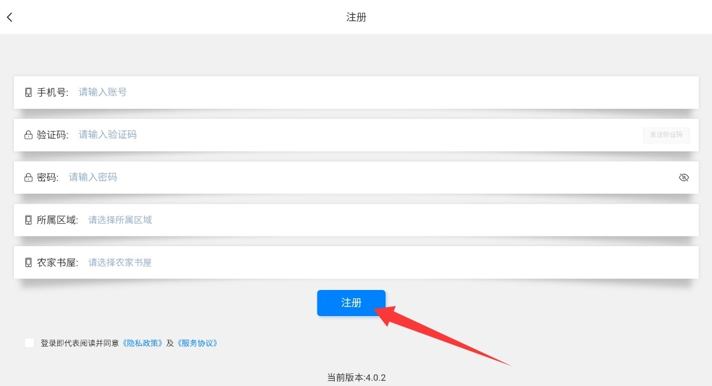Click the device icon beside 所属区域
The image size is (712, 386).
[28, 220]
